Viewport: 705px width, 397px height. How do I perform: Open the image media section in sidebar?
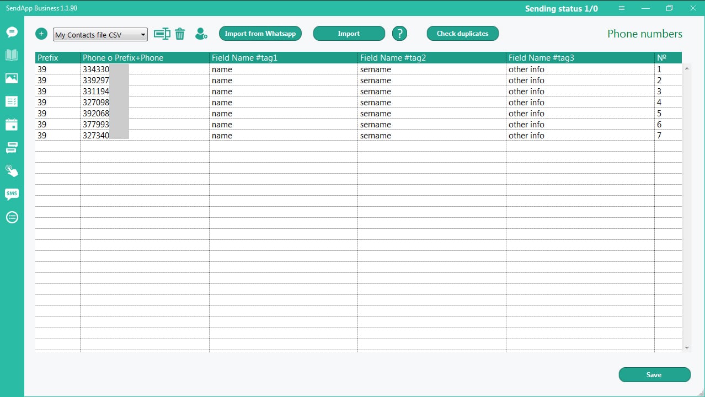click(12, 78)
